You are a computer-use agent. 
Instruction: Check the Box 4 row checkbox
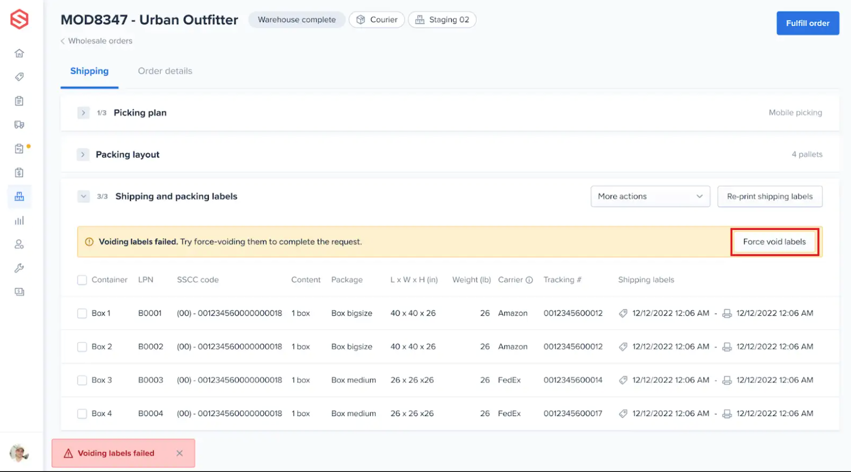pyautogui.click(x=82, y=414)
